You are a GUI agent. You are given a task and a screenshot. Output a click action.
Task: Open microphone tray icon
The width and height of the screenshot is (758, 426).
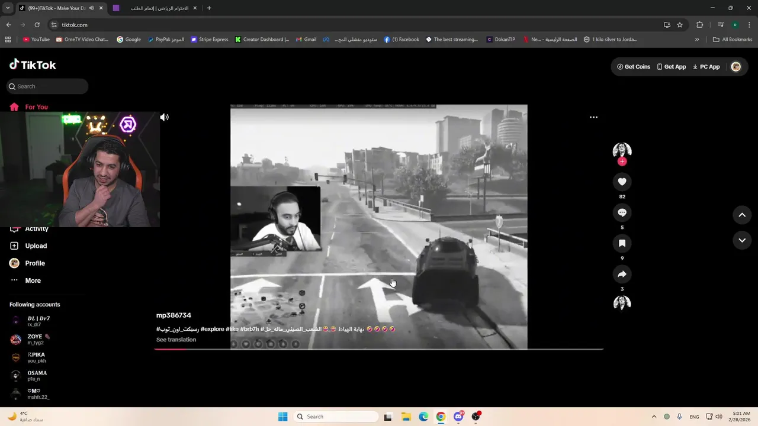[679, 417]
